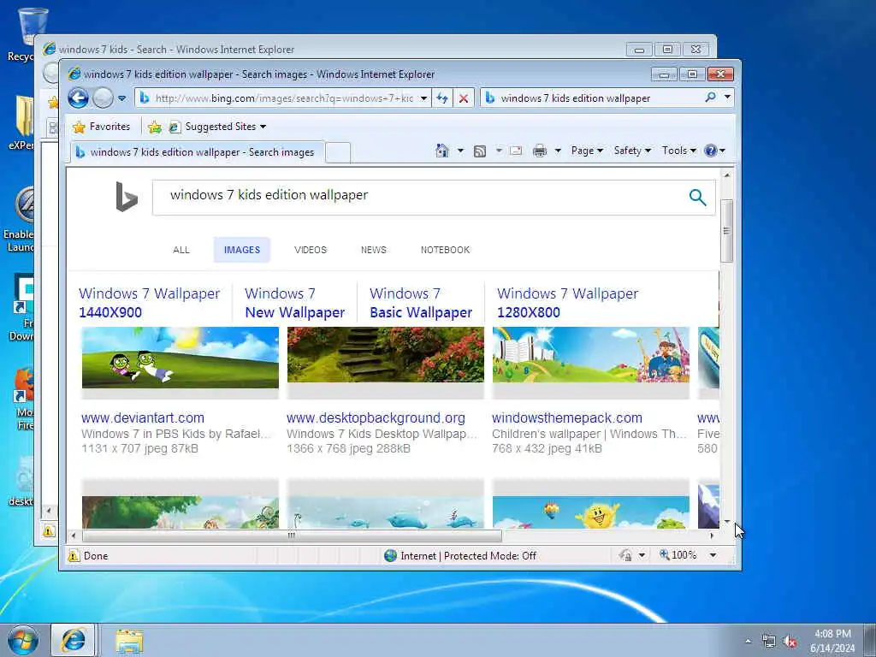Click the horizontal scrollbar right arrow
The width and height of the screenshot is (876, 657).
[x=712, y=536]
